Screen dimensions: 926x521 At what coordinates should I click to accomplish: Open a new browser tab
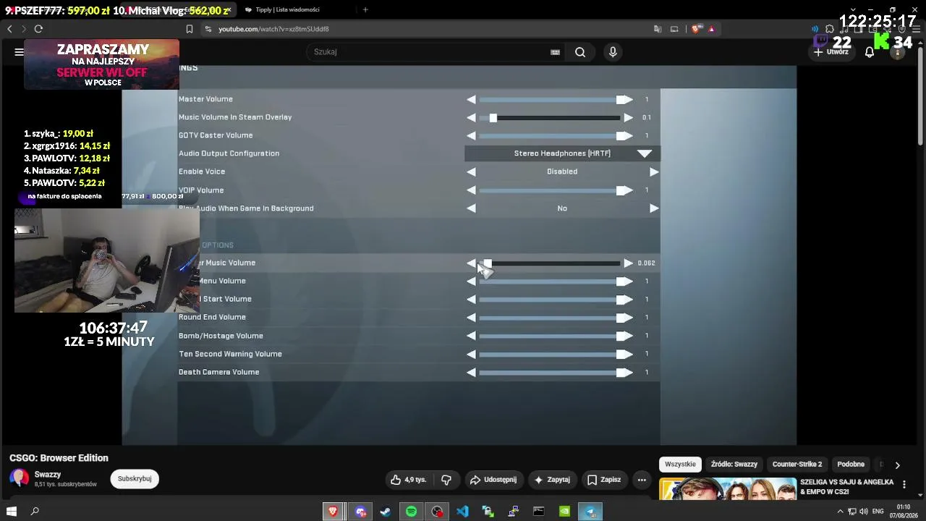point(365,9)
